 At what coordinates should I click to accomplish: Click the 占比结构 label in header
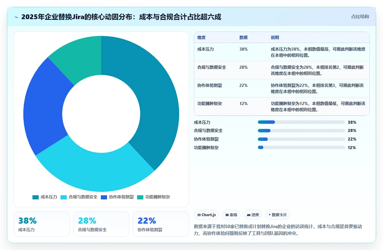tap(360, 17)
